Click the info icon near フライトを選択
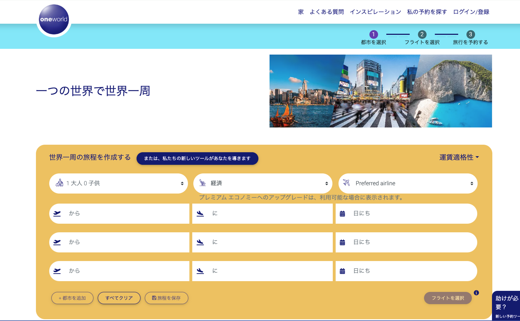Image resolution: width=520 pixels, height=321 pixels. point(476,293)
